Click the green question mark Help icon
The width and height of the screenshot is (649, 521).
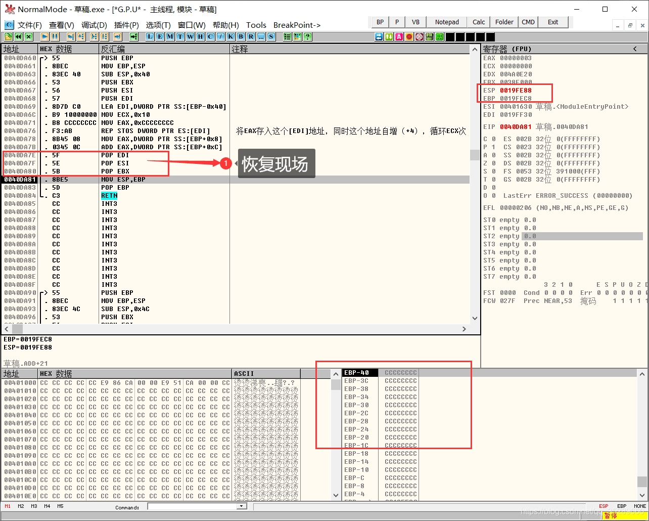coord(307,36)
